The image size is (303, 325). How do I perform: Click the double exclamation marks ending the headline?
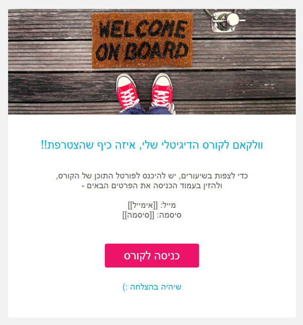click(43, 144)
